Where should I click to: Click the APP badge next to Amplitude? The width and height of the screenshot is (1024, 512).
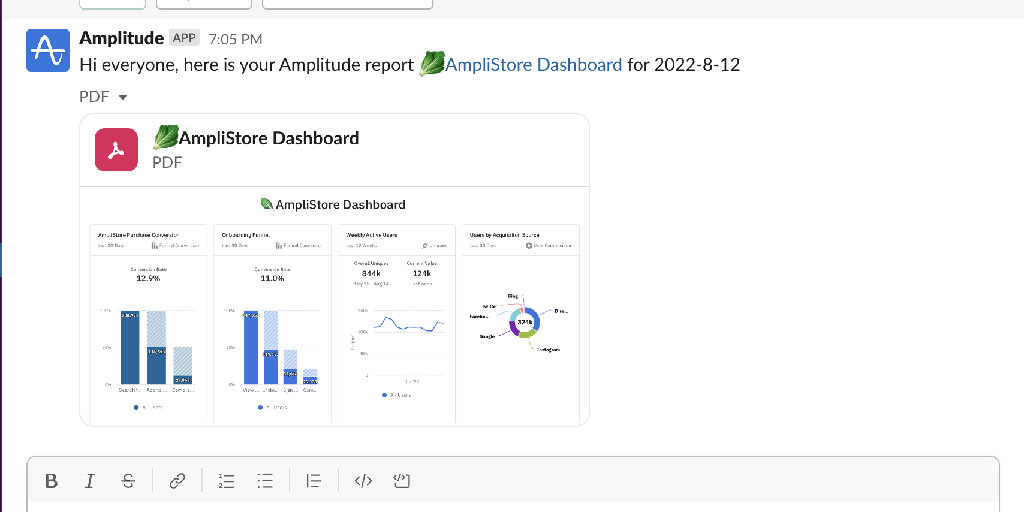point(184,38)
